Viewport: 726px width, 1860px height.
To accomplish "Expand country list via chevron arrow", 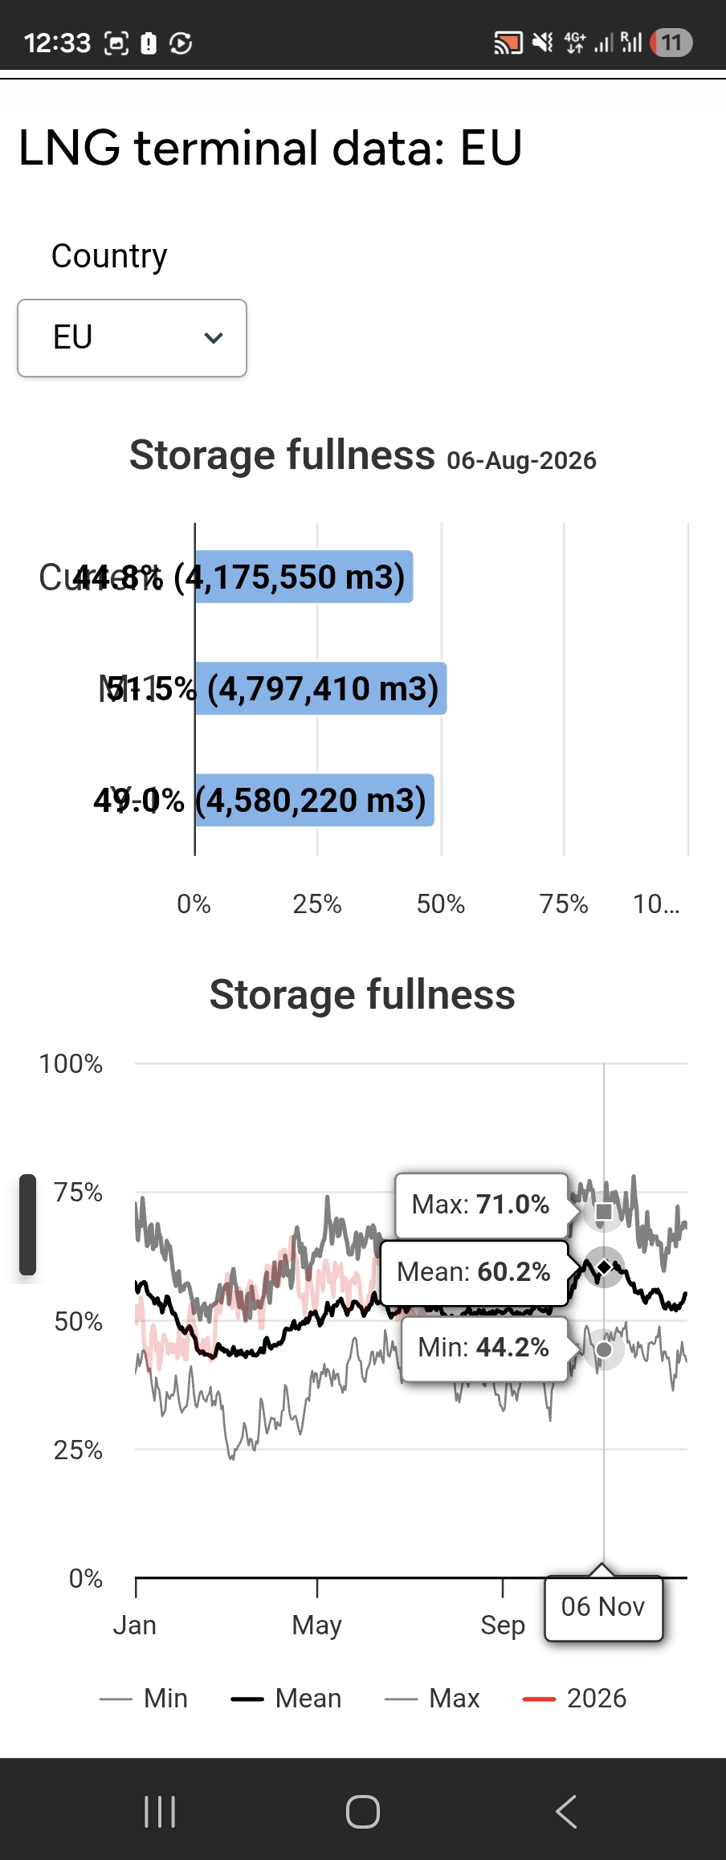I will click(x=214, y=338).
